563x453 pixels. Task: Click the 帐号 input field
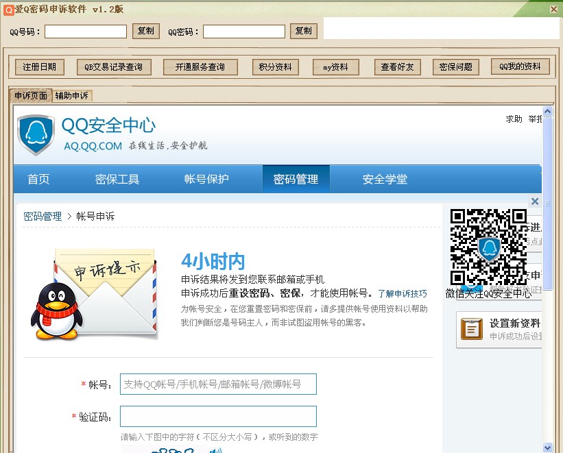pos(218,384)
